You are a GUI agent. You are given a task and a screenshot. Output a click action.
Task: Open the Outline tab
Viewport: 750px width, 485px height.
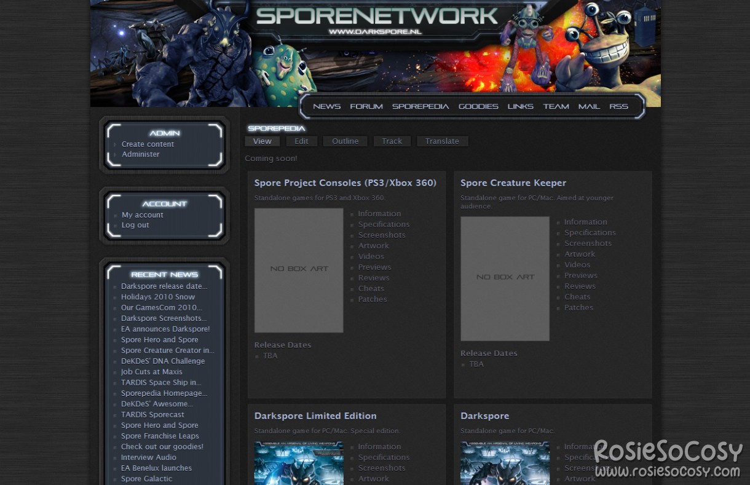pos(345,141)
